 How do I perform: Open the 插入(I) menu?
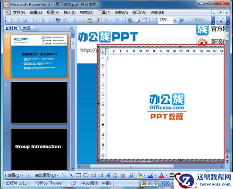69,12
